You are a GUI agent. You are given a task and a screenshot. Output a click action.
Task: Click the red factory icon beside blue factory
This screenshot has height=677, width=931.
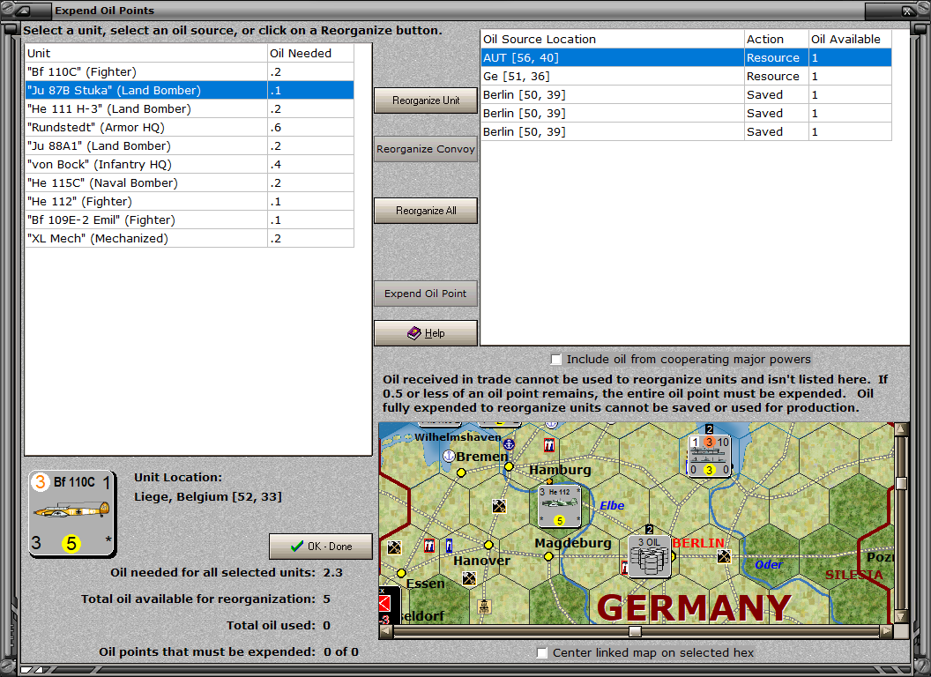click(x=429, y=546)
